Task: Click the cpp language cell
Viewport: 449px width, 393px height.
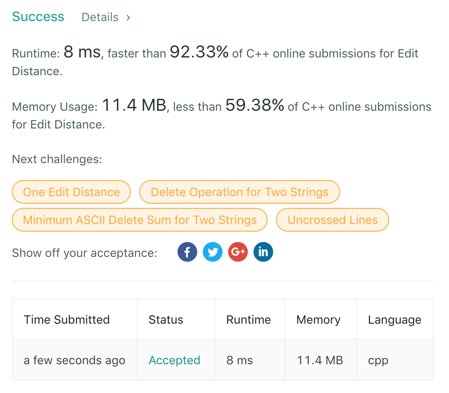Action: tap(378, 360)
